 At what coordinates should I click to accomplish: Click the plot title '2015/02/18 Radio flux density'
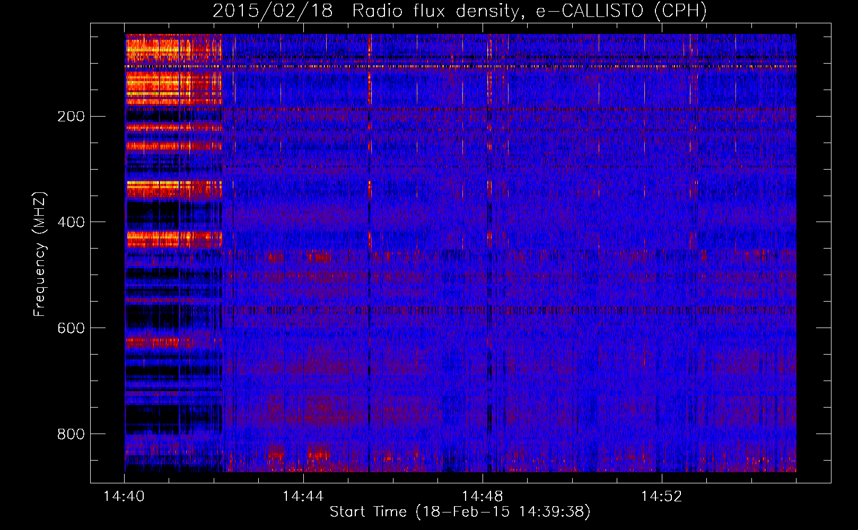[x=460, y=11]
